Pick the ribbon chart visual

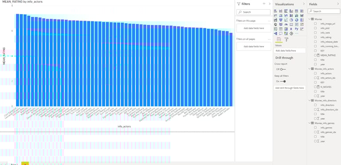click(301, 16)
